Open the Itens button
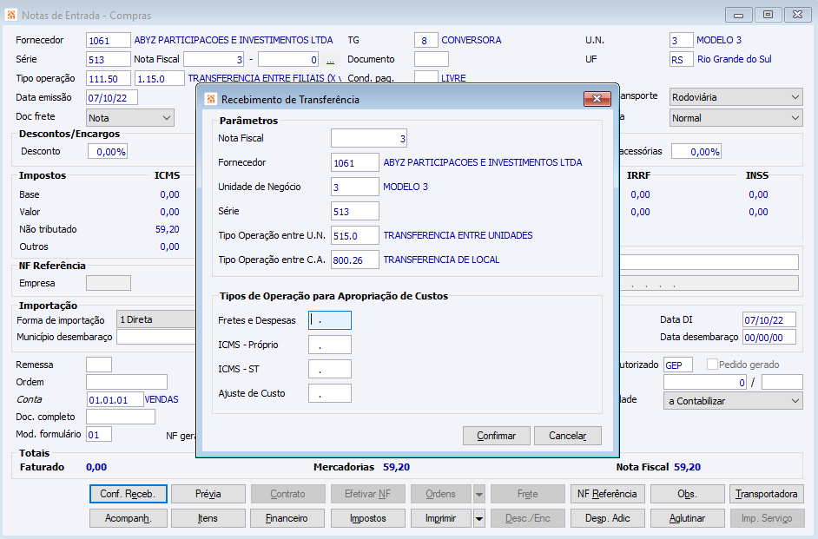 [208, 519]
